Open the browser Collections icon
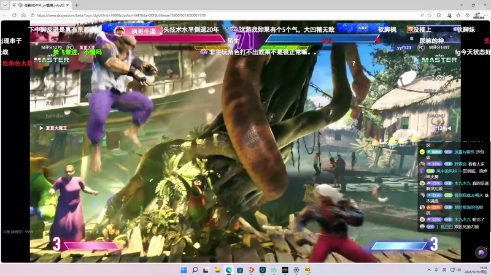491x276 pixels. (449, 15)
